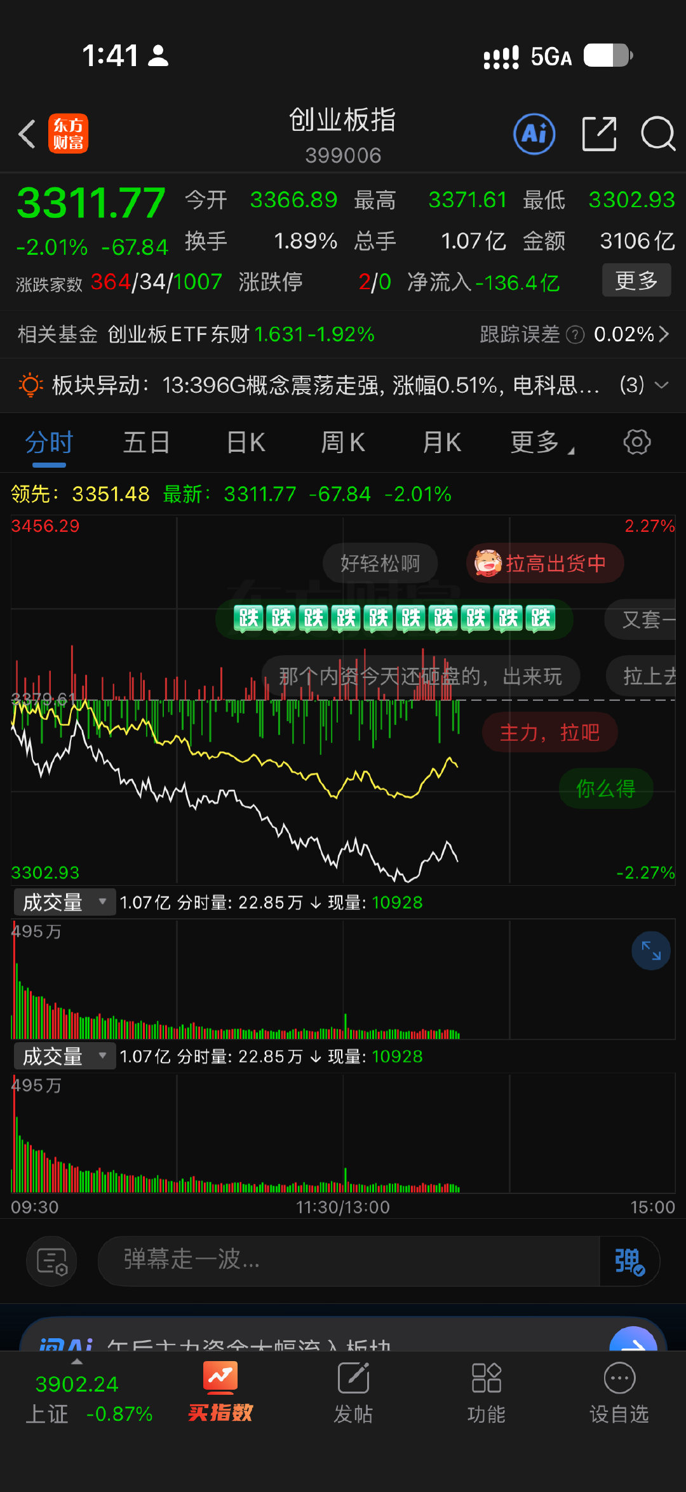Tap the 主力，拉吧 danmaku comment

point(550,733)
